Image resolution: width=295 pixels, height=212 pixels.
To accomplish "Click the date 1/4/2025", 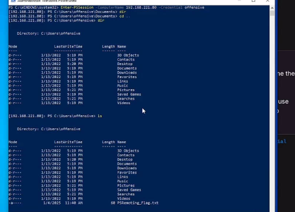I will point(52,203).
